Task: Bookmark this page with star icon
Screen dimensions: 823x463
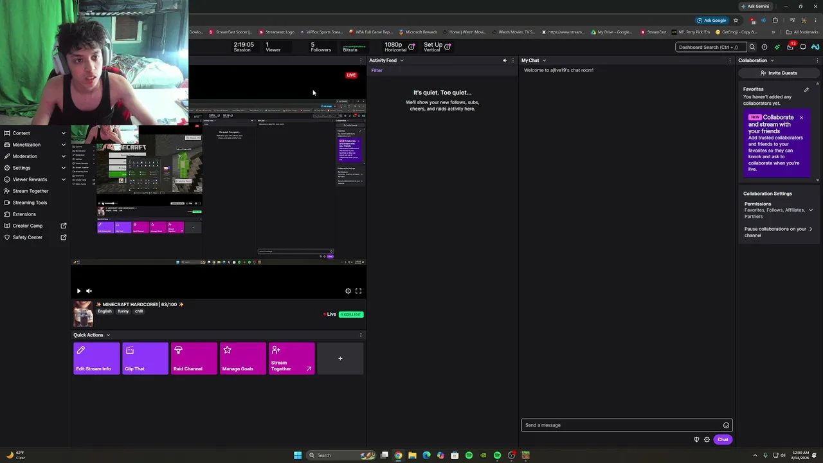Action: (x=736, y=20)
